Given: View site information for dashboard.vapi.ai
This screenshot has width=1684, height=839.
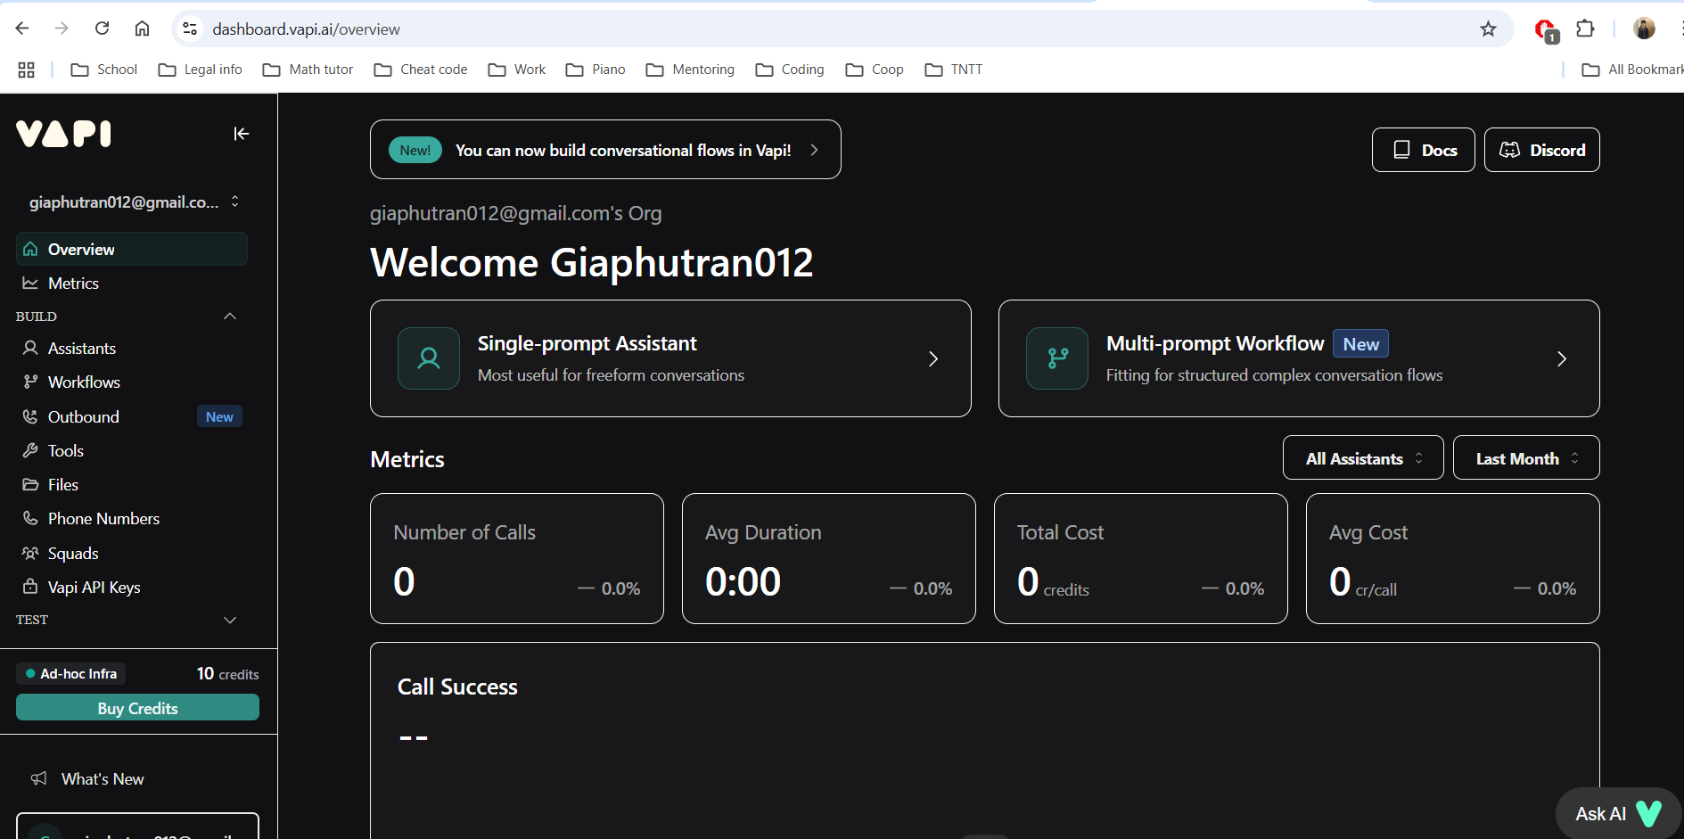Looking at the screenshot, I should click(x=190, y=29).
